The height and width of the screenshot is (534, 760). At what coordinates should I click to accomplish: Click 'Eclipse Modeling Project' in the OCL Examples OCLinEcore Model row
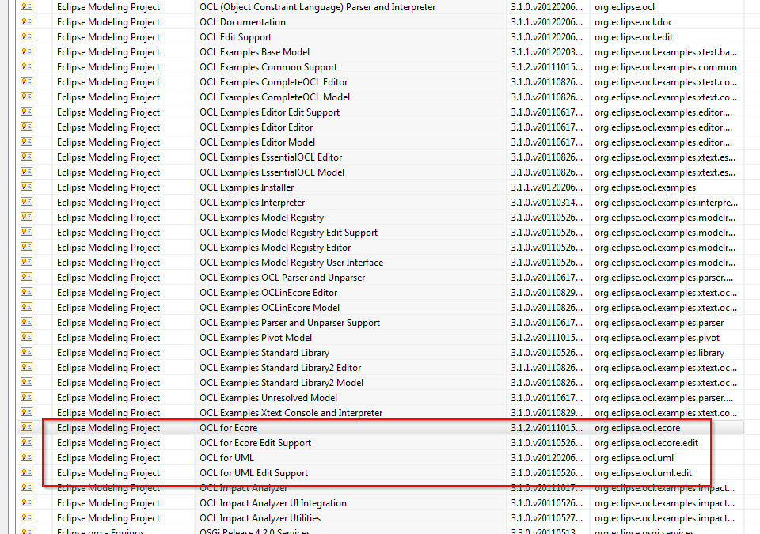pyautogui.click(x=108, y=308)
